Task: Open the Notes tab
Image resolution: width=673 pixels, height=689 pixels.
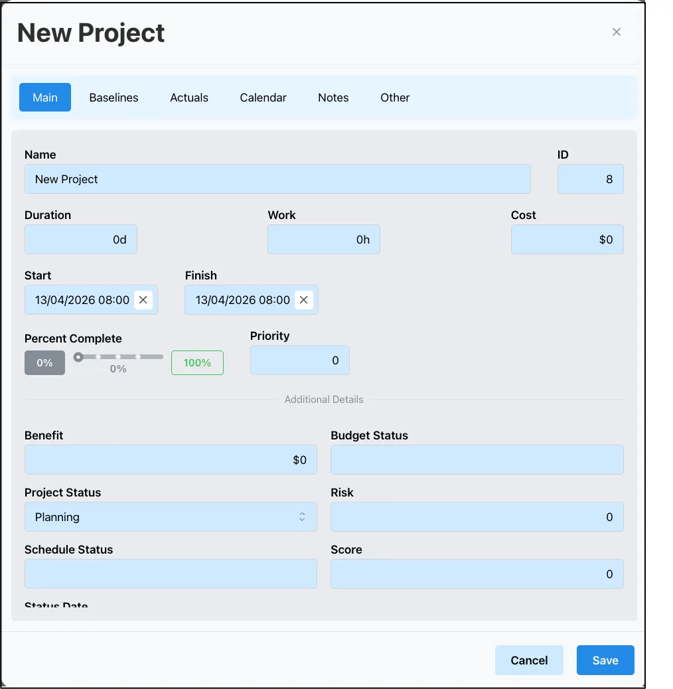Action: [x=333, y=97]
